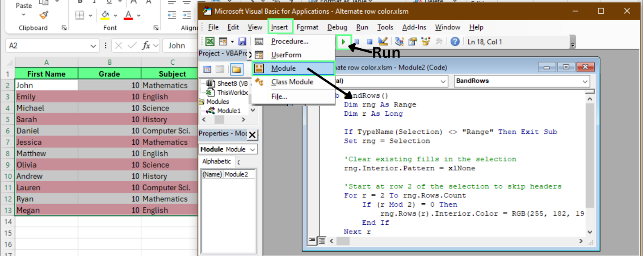Choose File... from the Insert menu
The image size is (643, 256).
[293, 96]
